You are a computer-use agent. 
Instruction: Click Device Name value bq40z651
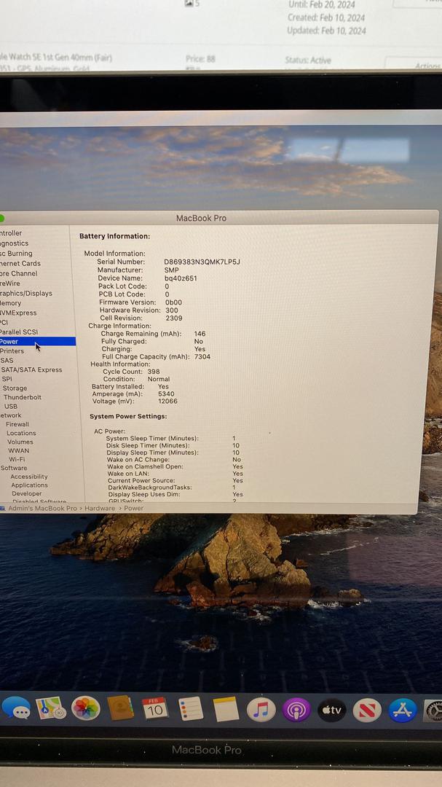(x=181, y=278)
